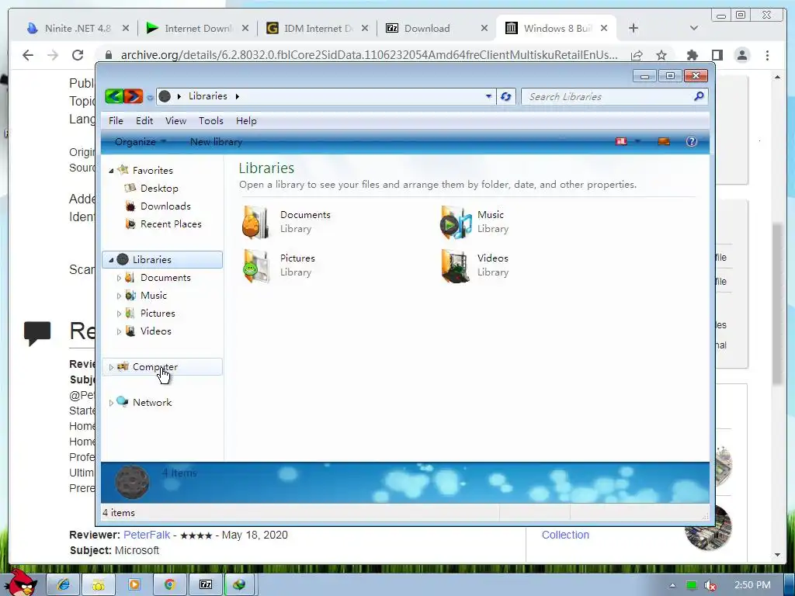Collapse the Libraries tree node
The image size is (795, 596).
(111, 260)
